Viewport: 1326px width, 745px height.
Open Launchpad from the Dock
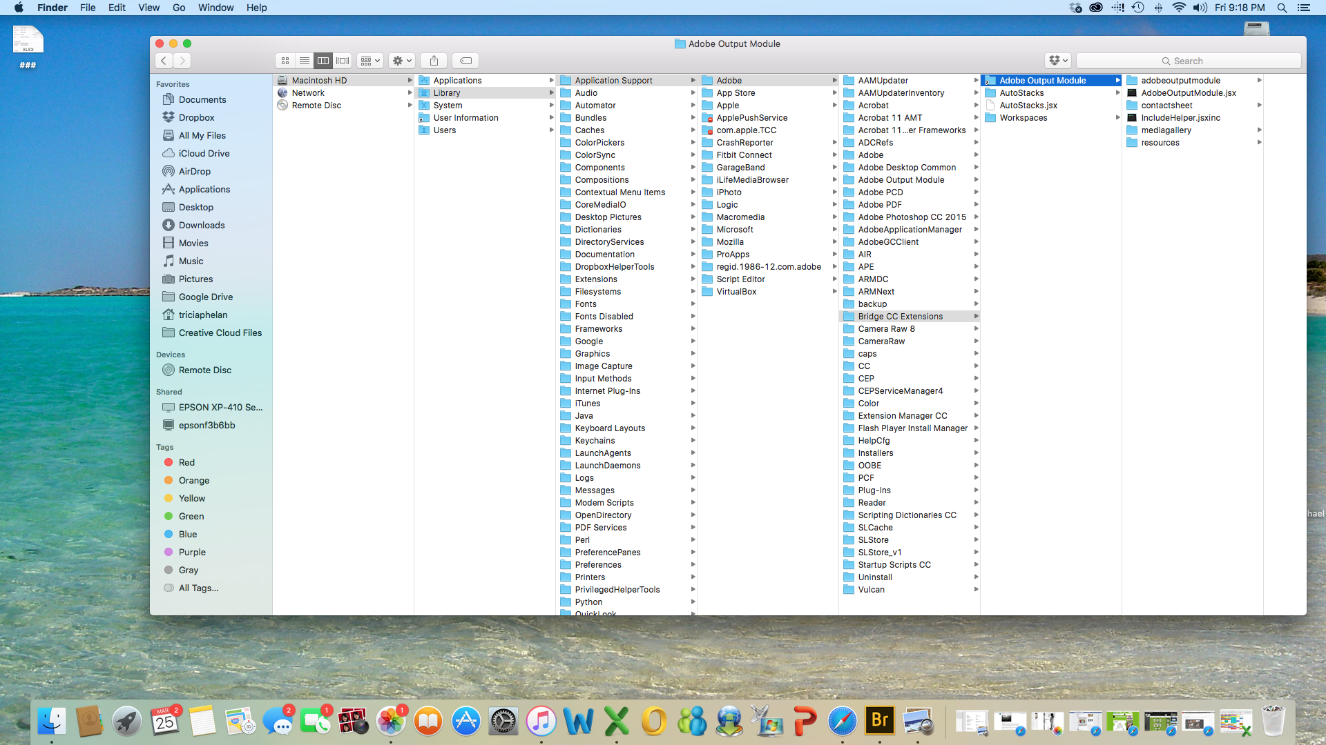126,721
